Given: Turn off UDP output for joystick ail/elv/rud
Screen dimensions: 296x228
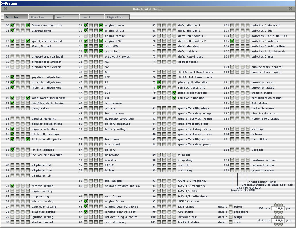Looking at the screenshot, I should click(x=12, y=77).
